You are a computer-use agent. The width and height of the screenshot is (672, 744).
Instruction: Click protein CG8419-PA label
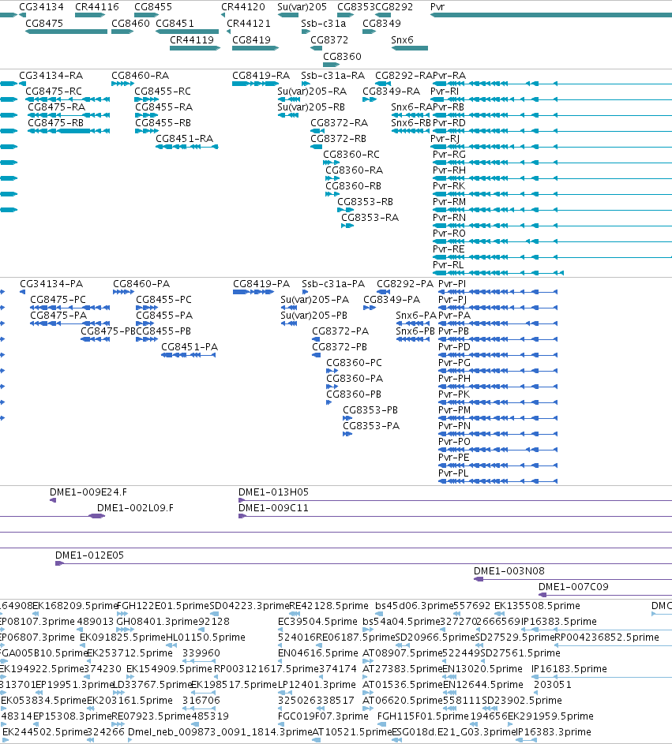[x=261, y=284]
